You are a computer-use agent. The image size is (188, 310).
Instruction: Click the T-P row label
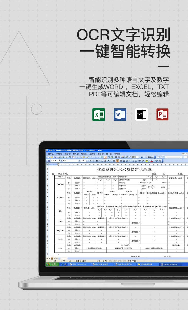pos(60,222)
